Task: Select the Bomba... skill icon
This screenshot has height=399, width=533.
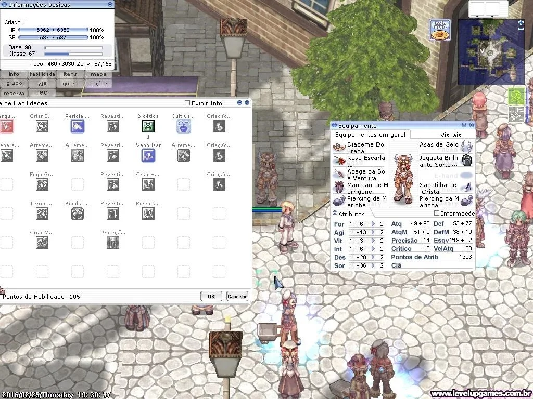Action: click(78, 214)
